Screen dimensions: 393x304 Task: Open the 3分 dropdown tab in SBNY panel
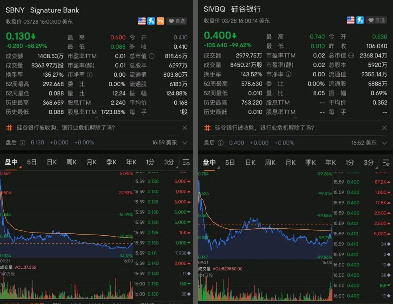tap(170, 162)
